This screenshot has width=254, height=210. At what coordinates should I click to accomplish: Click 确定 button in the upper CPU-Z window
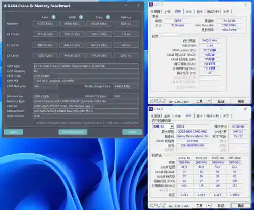point(241,101)
